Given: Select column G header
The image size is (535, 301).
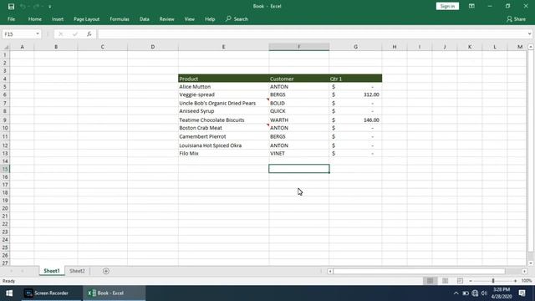Looking at the screenshot, I should [x=355, y=47].
